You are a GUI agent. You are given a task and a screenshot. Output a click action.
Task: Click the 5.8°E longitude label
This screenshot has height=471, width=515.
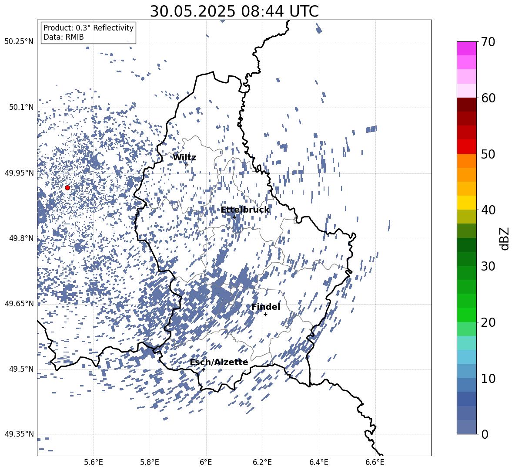coord(150,462)
